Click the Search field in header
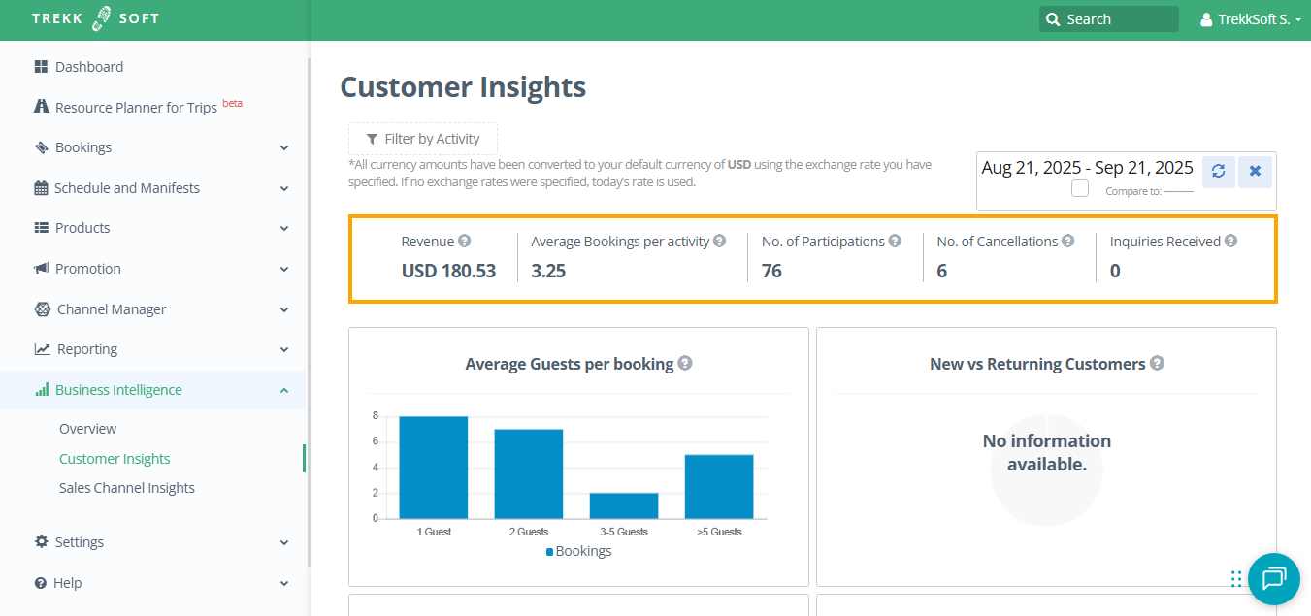1311x616 pixels. (1108, 19)
